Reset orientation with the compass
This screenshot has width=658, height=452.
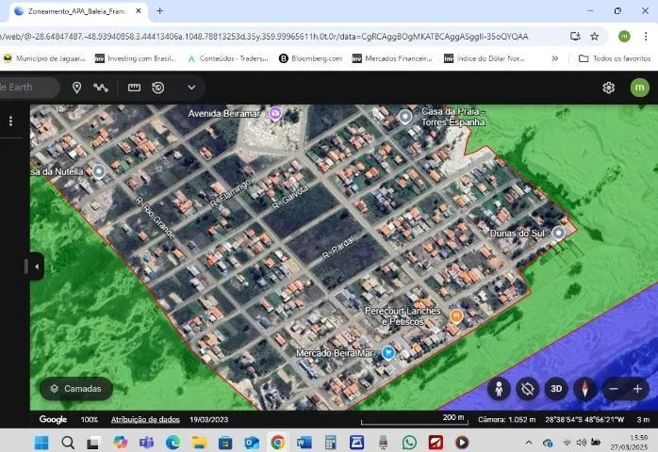(x=584, y=389)
